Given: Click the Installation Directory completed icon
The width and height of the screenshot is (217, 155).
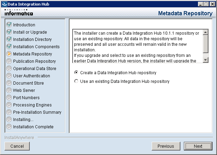Looking at the screenshot, I should pos(9,39).
